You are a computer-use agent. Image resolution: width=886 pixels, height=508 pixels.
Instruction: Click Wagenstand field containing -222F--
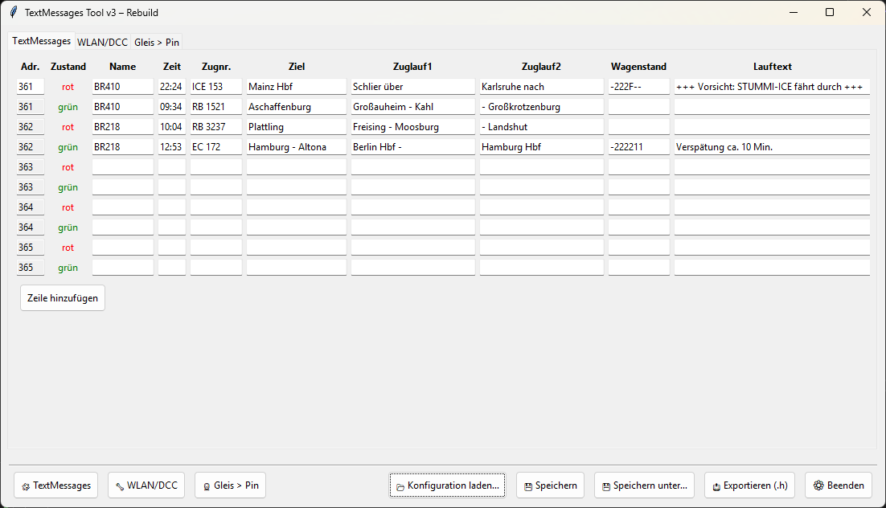tap(638, 87)
